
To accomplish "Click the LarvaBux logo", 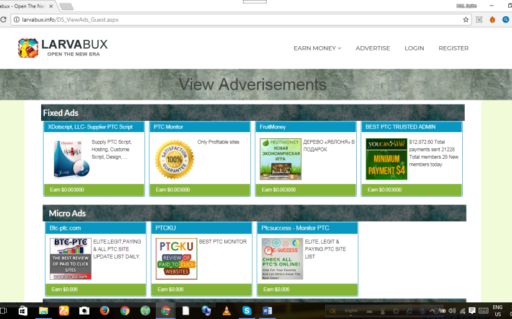I will click(64, 48).
